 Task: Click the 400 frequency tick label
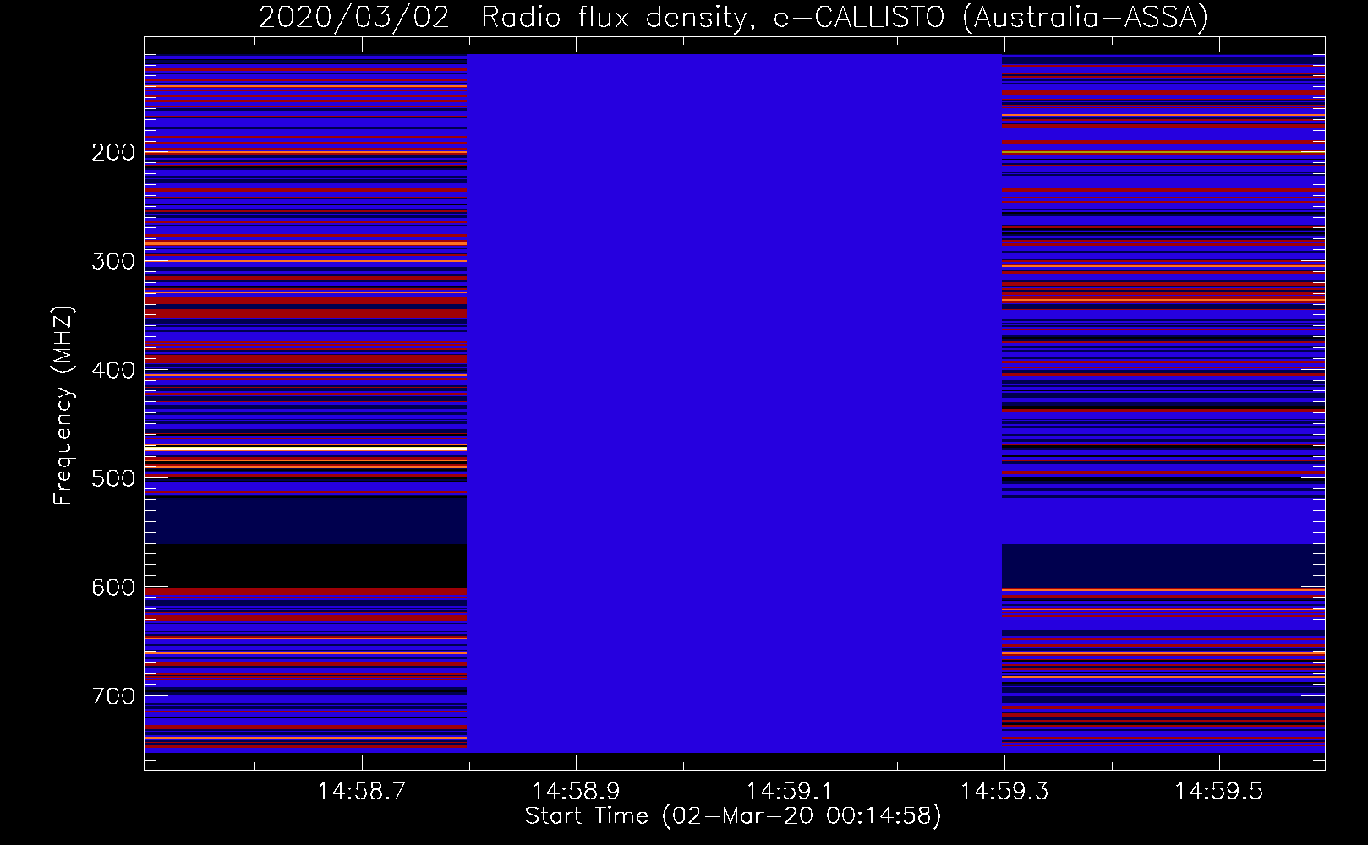[x=113, y=370]
